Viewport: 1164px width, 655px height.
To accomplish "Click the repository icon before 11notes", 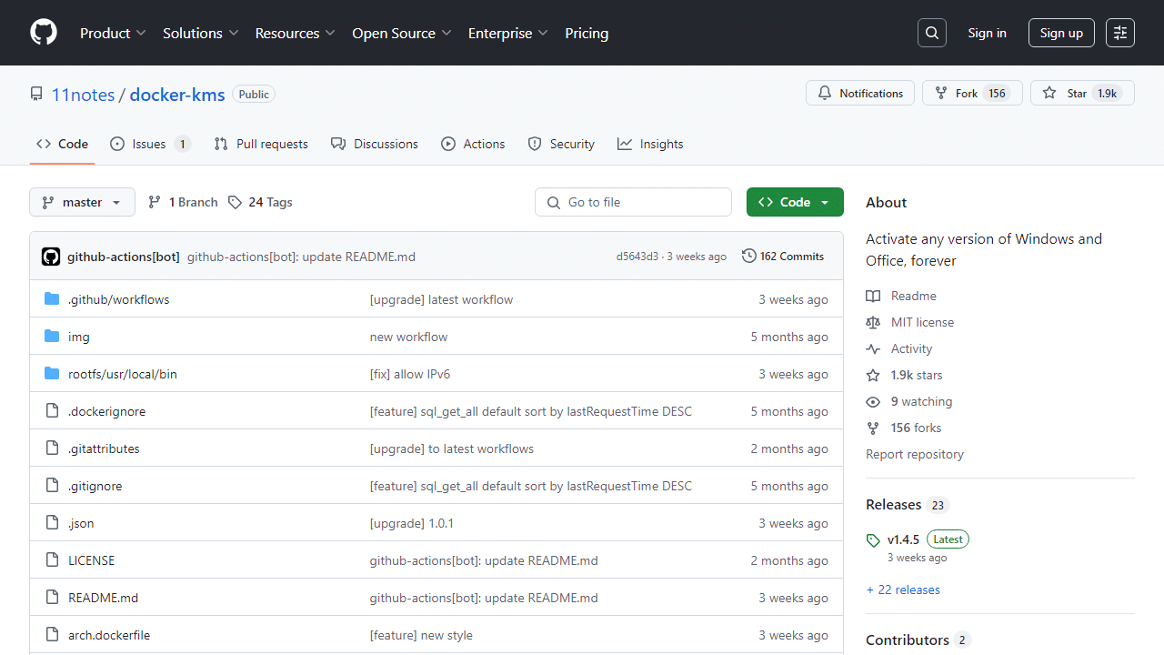I will 36,94.
